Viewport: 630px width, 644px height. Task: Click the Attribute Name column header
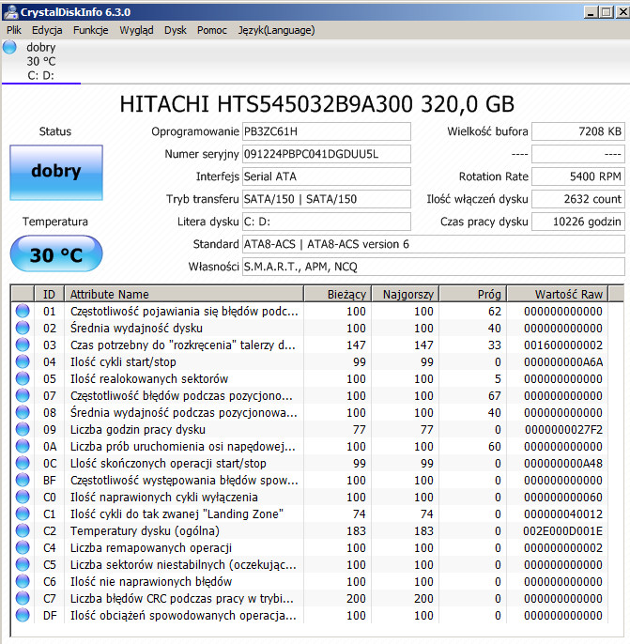184,294
